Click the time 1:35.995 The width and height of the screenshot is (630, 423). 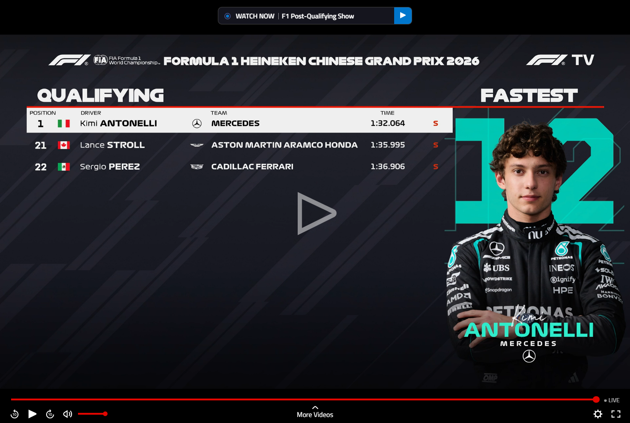coord(388,145)
